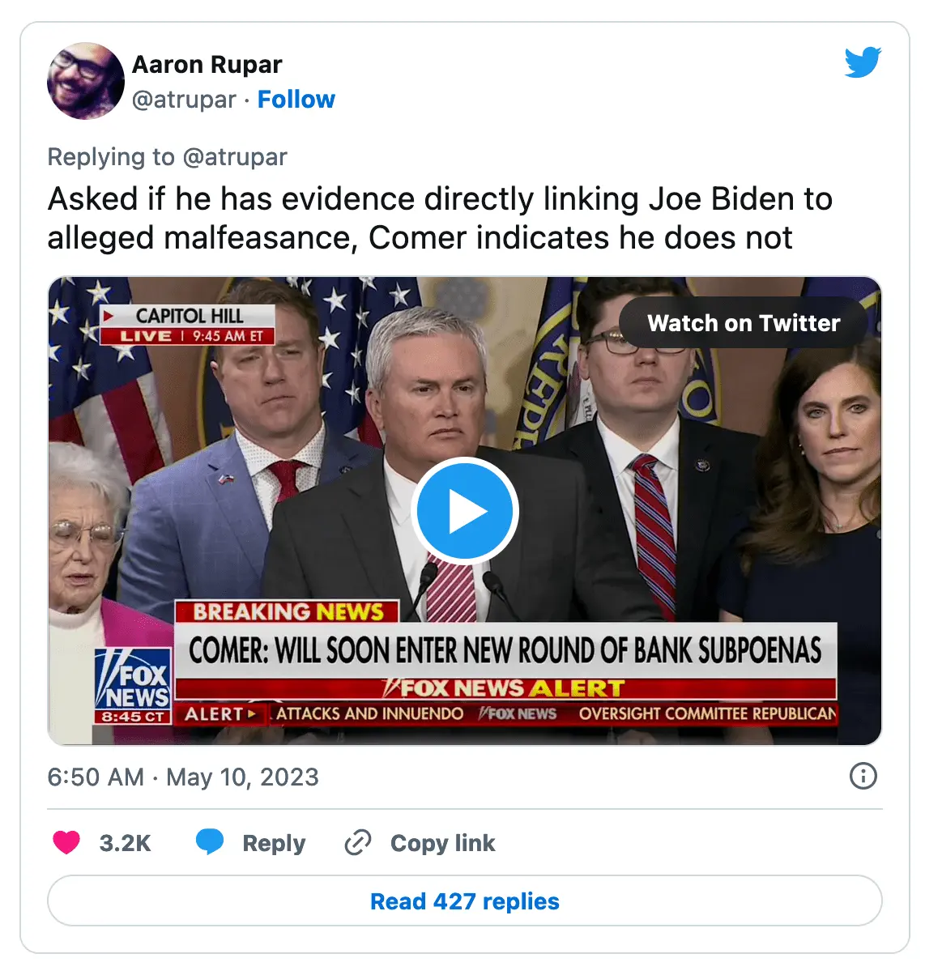
Task: Click the Watch on Twitter button
Action: 744,323
